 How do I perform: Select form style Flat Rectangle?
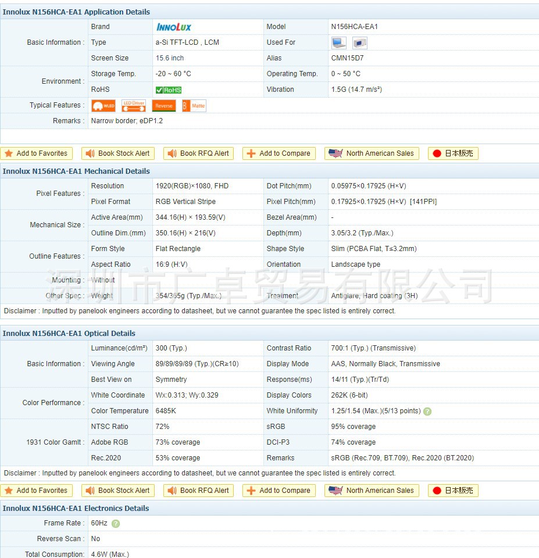point(178,248)
